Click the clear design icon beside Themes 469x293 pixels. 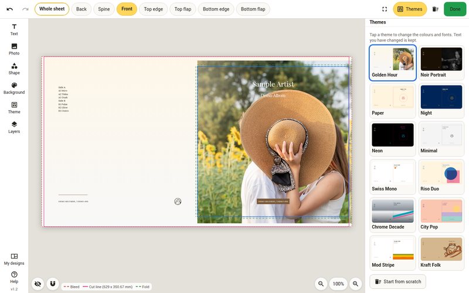435,9
